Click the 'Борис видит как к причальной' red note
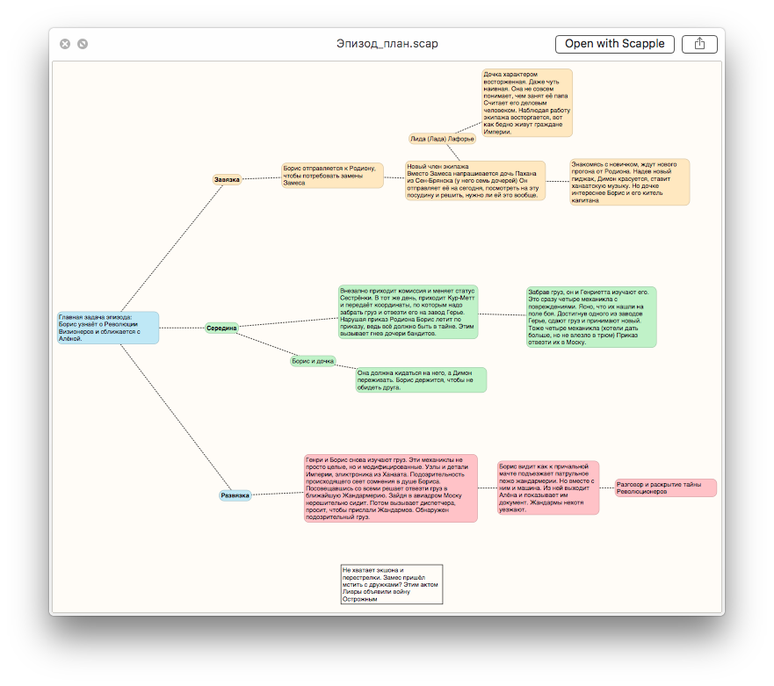The image size is (774, 686). pos(548,487)
